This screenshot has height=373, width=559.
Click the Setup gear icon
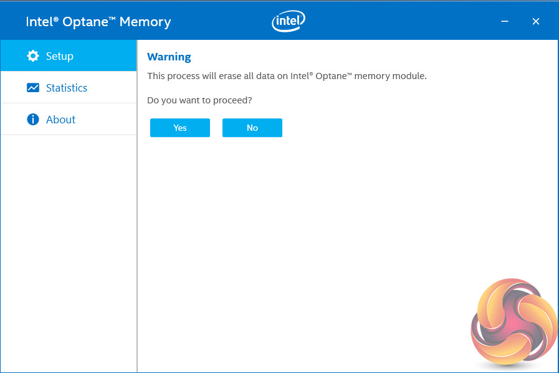[x=33, y=56]
